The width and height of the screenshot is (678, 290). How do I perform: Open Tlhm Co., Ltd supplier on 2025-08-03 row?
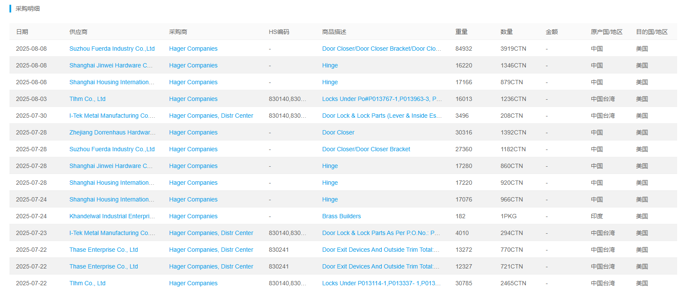(x=87, y=99)
